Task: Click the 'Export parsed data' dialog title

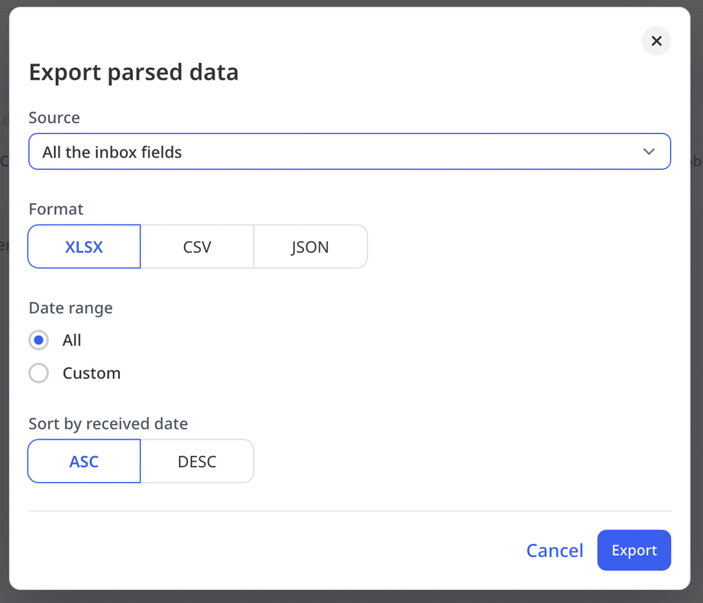Action: point(134,73)
